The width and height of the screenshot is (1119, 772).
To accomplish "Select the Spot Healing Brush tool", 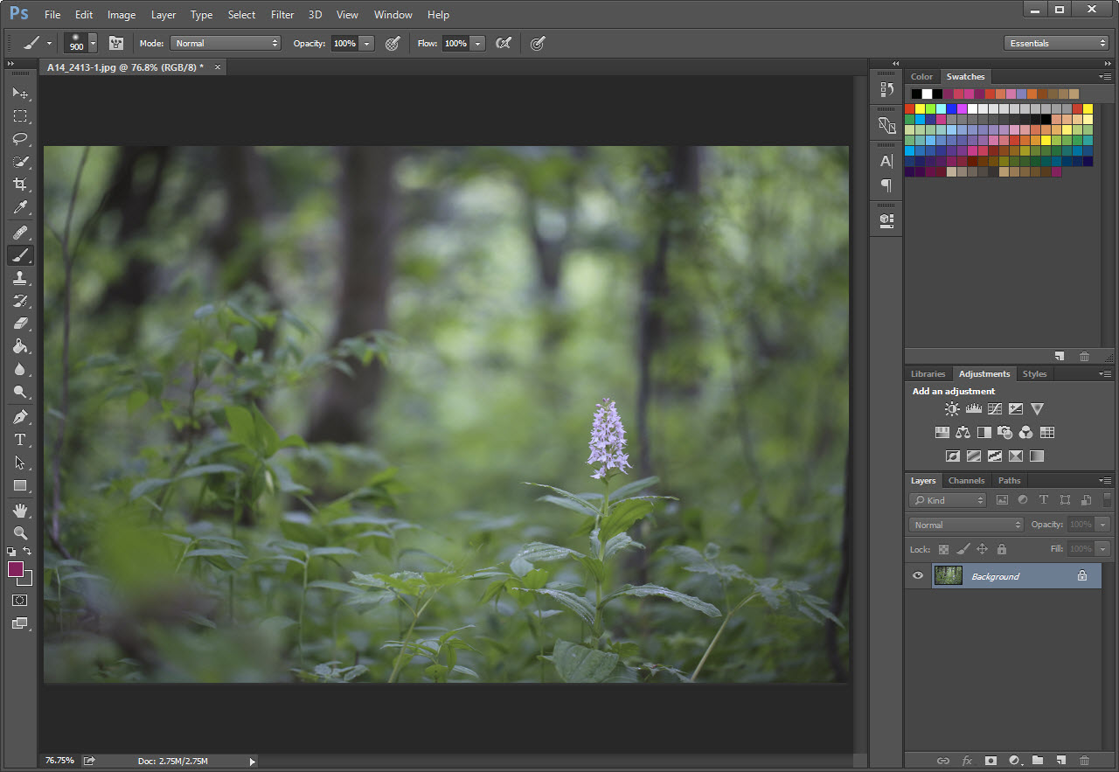I will click(20, 233).
